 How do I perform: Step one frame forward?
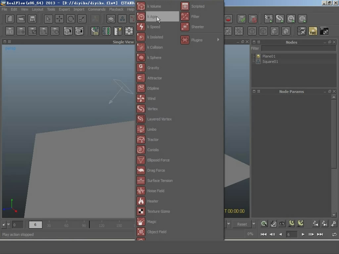point(311,234)
